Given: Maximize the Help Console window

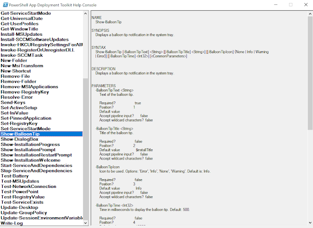Looking at the screenshot, I should pyautogui.click(x=291, y=4).
